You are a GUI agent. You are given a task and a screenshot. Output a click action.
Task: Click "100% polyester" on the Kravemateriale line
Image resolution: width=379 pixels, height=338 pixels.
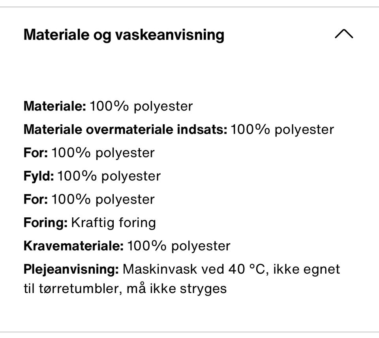pyautogui.click(x=179, y=246)
